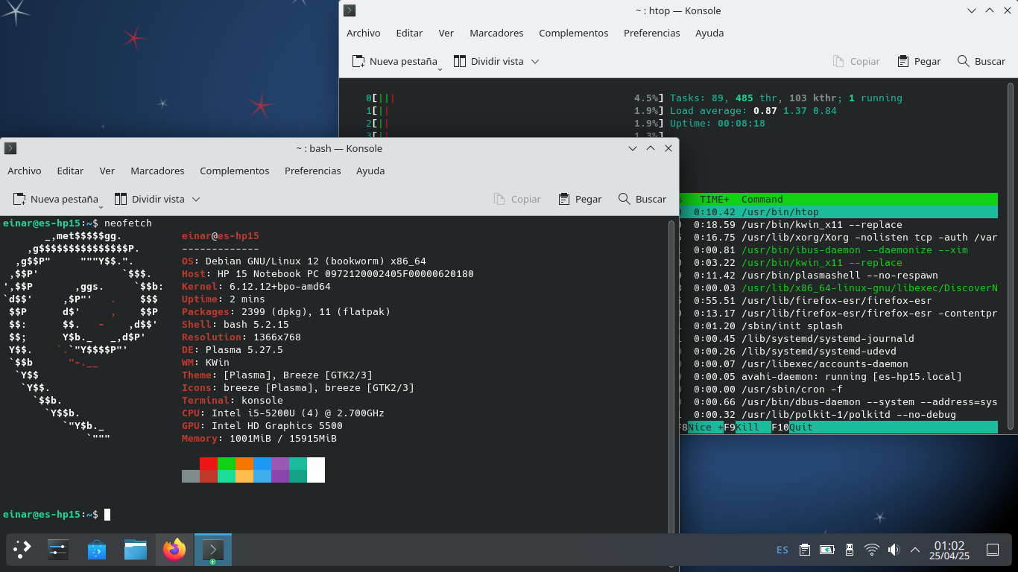Viewport: 1018px width, 572px height.
Task: Sort htop by the TIME+ column header
Action: pos(715,200)
